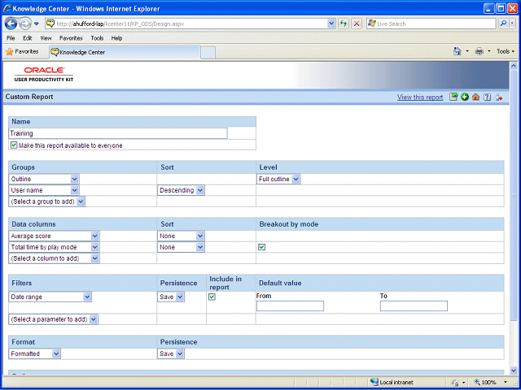
Task: Click the vertical scrollbar down arrow
Action: click(513, 370)
